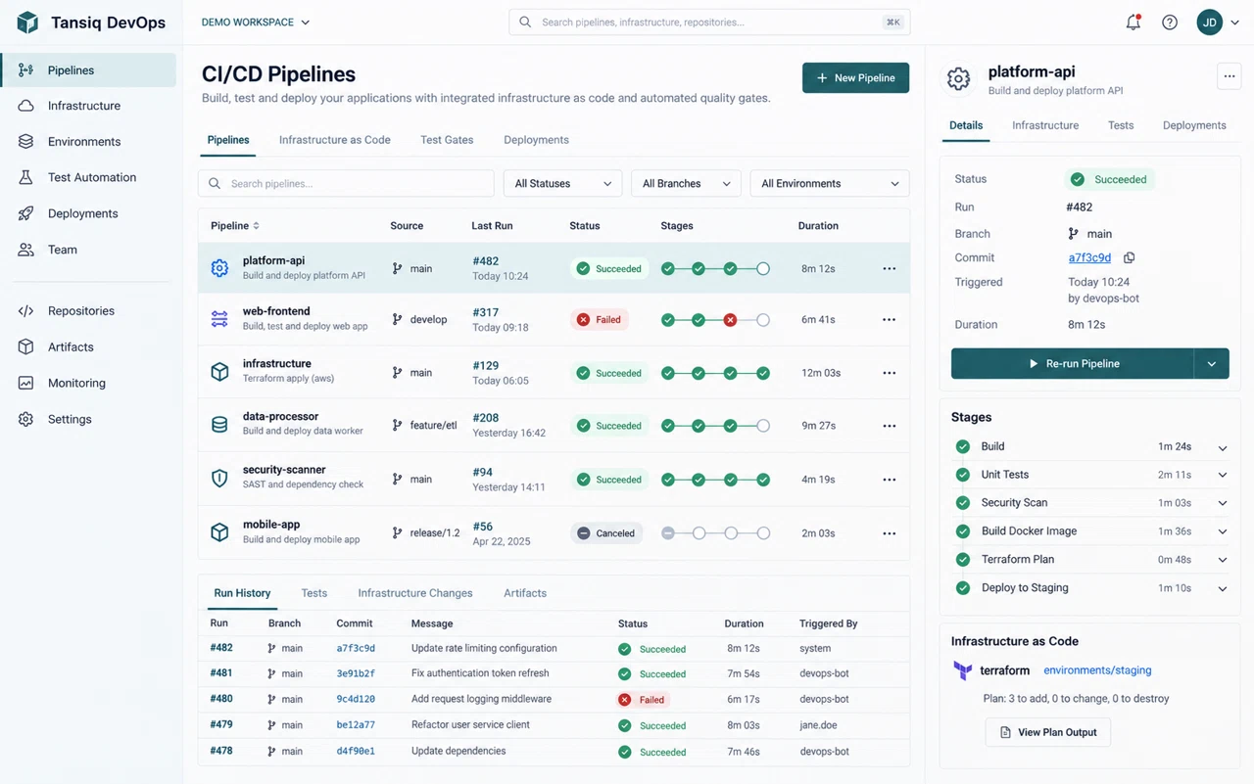Open Test Automation in the sidebar
Viewport: 1254px width, 784px height.
(94, 177)
